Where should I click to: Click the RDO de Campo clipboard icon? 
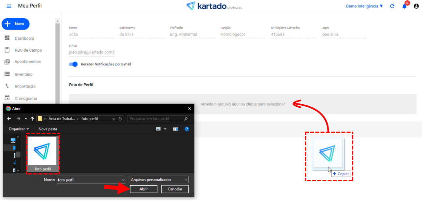point(7,50)
